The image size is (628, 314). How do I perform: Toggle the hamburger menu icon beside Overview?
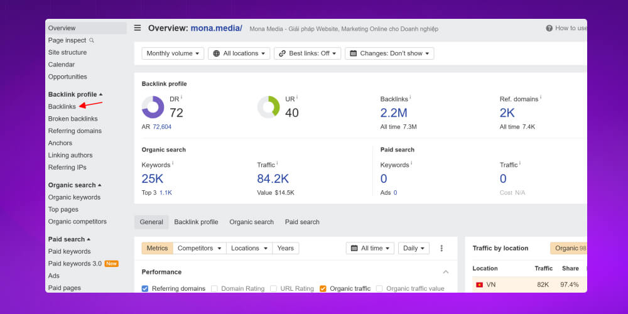pyautogui.click(x=138, y=28)
